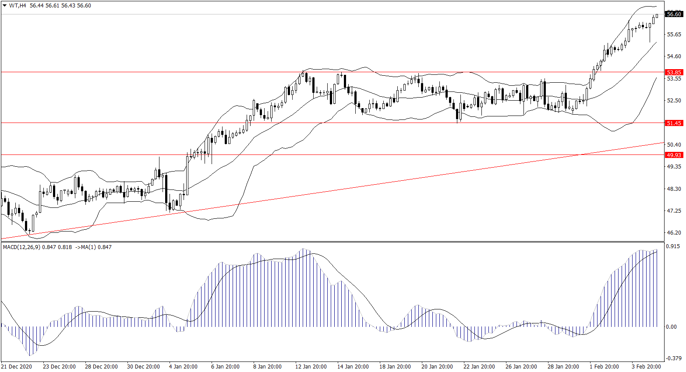Image resolution: width=686 pixels, height=372 pixels.
Task: Click the 55.65 price axis label
Action: click(x=674, y=35)
